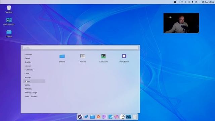Click the webcam video overlay

[x=181, y=23]
